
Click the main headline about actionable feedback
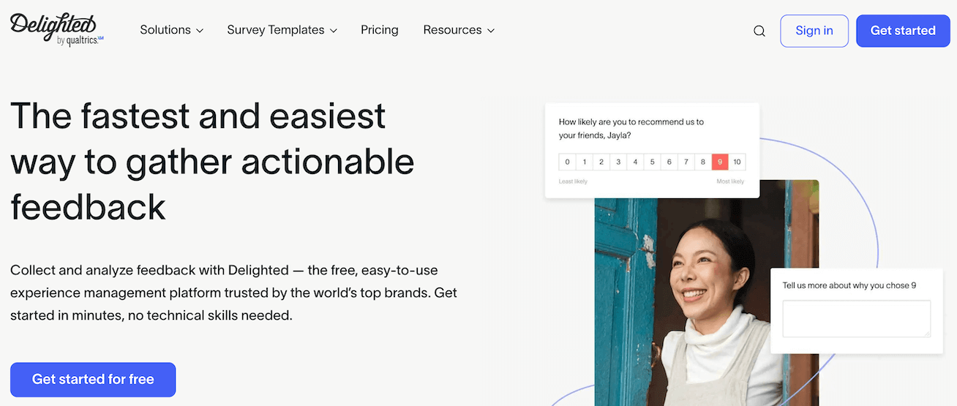(212, 161)
